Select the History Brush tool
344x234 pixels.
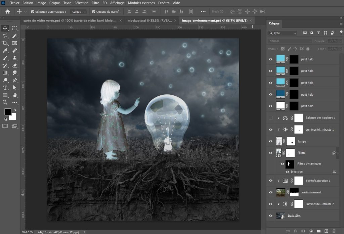click(5, 65)
